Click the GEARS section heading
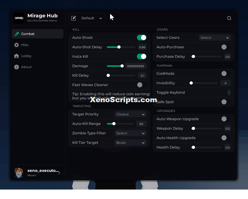 click(162, 30)
